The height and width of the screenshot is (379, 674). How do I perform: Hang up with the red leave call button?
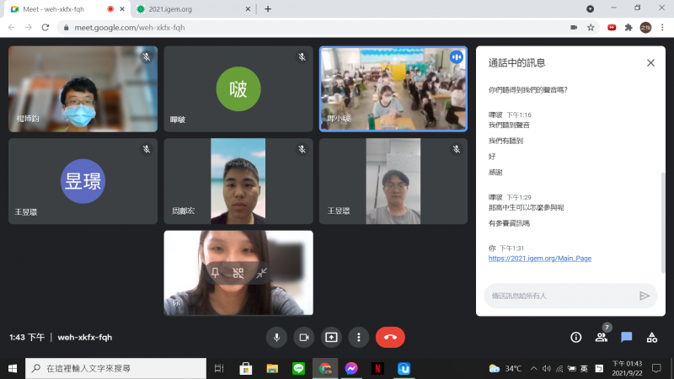point(390,337)
